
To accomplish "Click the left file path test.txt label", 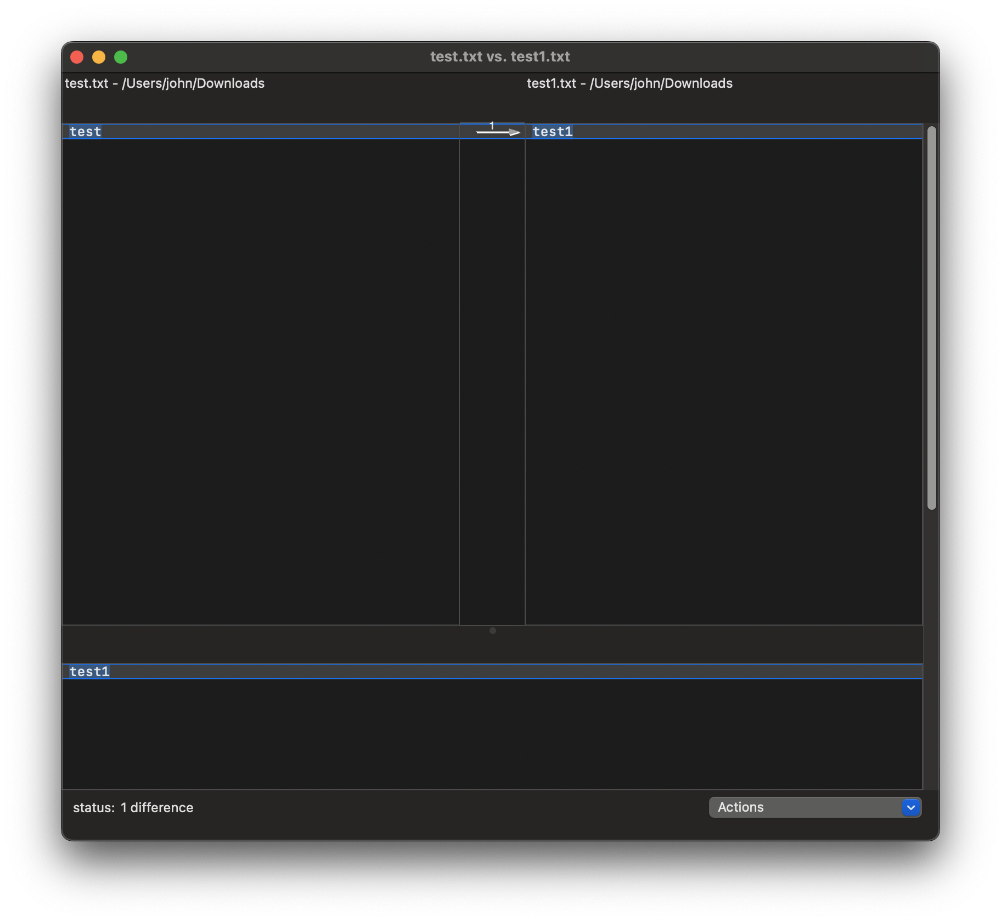I will click(165, 83).
